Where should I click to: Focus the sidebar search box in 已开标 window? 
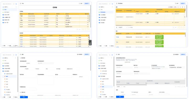tap(8, 4)
